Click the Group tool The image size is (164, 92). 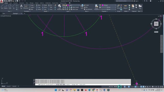click(118, 7)
